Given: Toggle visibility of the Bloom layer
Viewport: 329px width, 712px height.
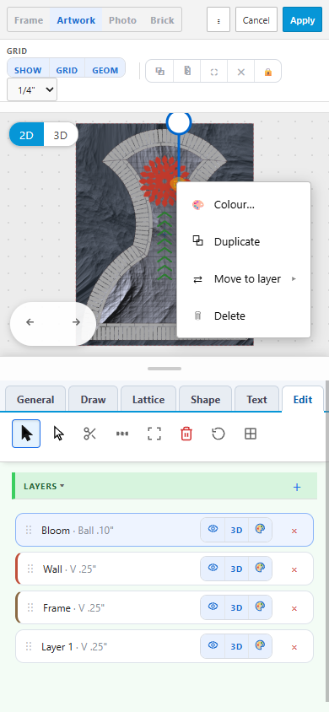Looking at the screenshot, I should [x=213, y=530].
